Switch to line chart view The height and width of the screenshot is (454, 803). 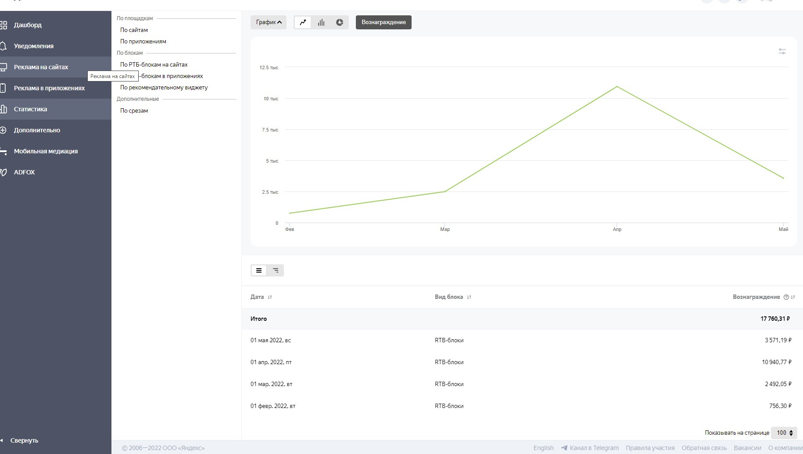click(303, 22)
